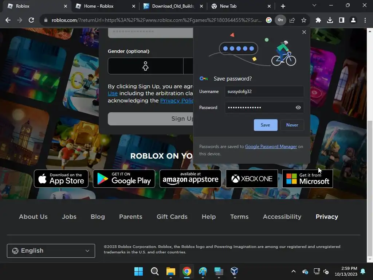Viewport: 373px width, 280px height.
Task: Open the password key icon in address bar
Action: [280, 20]
